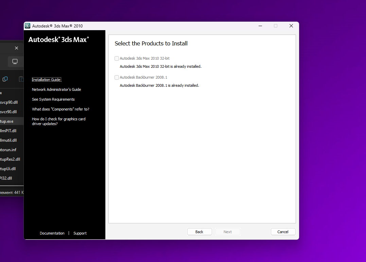Select the setup.exe file in Explorer list
This screenshot has height=262, width=366.
[x=7, y=121]
